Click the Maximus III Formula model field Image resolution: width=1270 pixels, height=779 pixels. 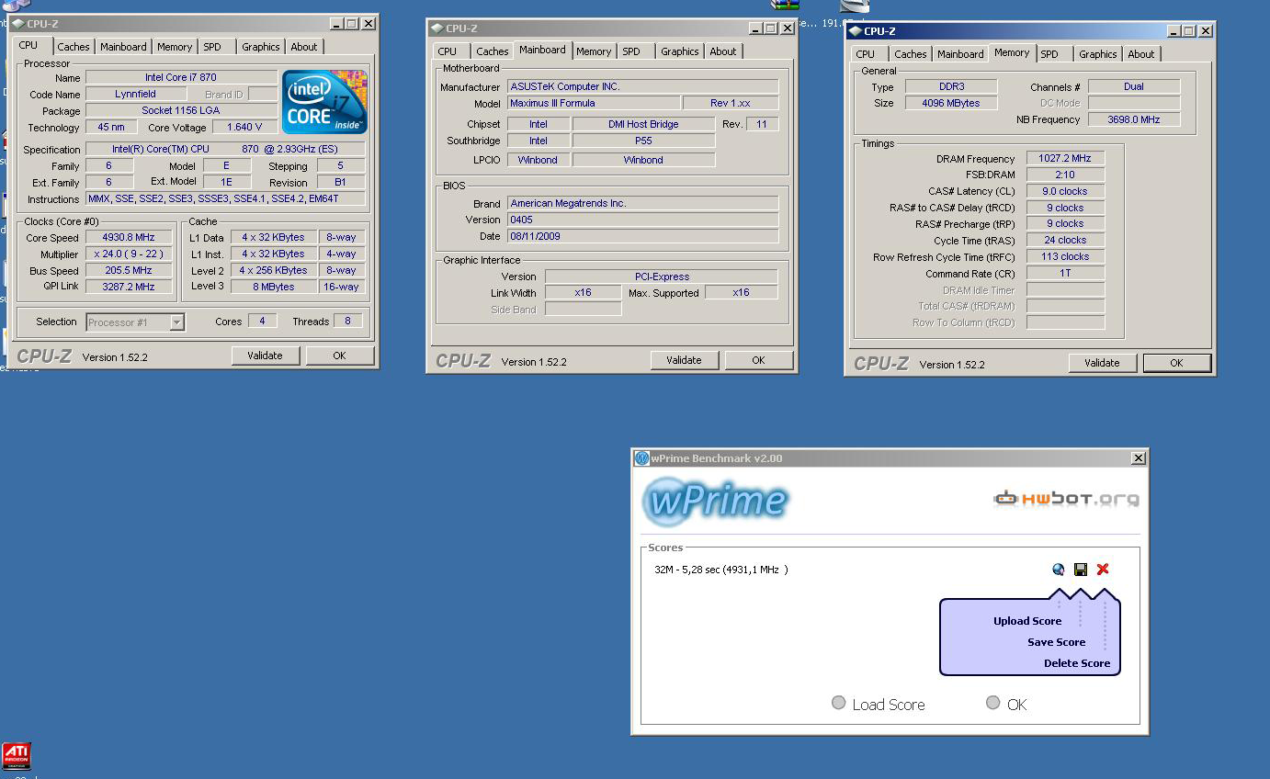[594, 103]
